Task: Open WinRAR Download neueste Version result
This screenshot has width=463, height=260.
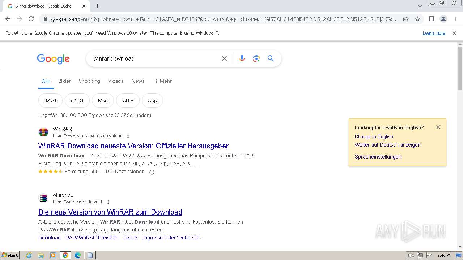Action: pos(133,146)
